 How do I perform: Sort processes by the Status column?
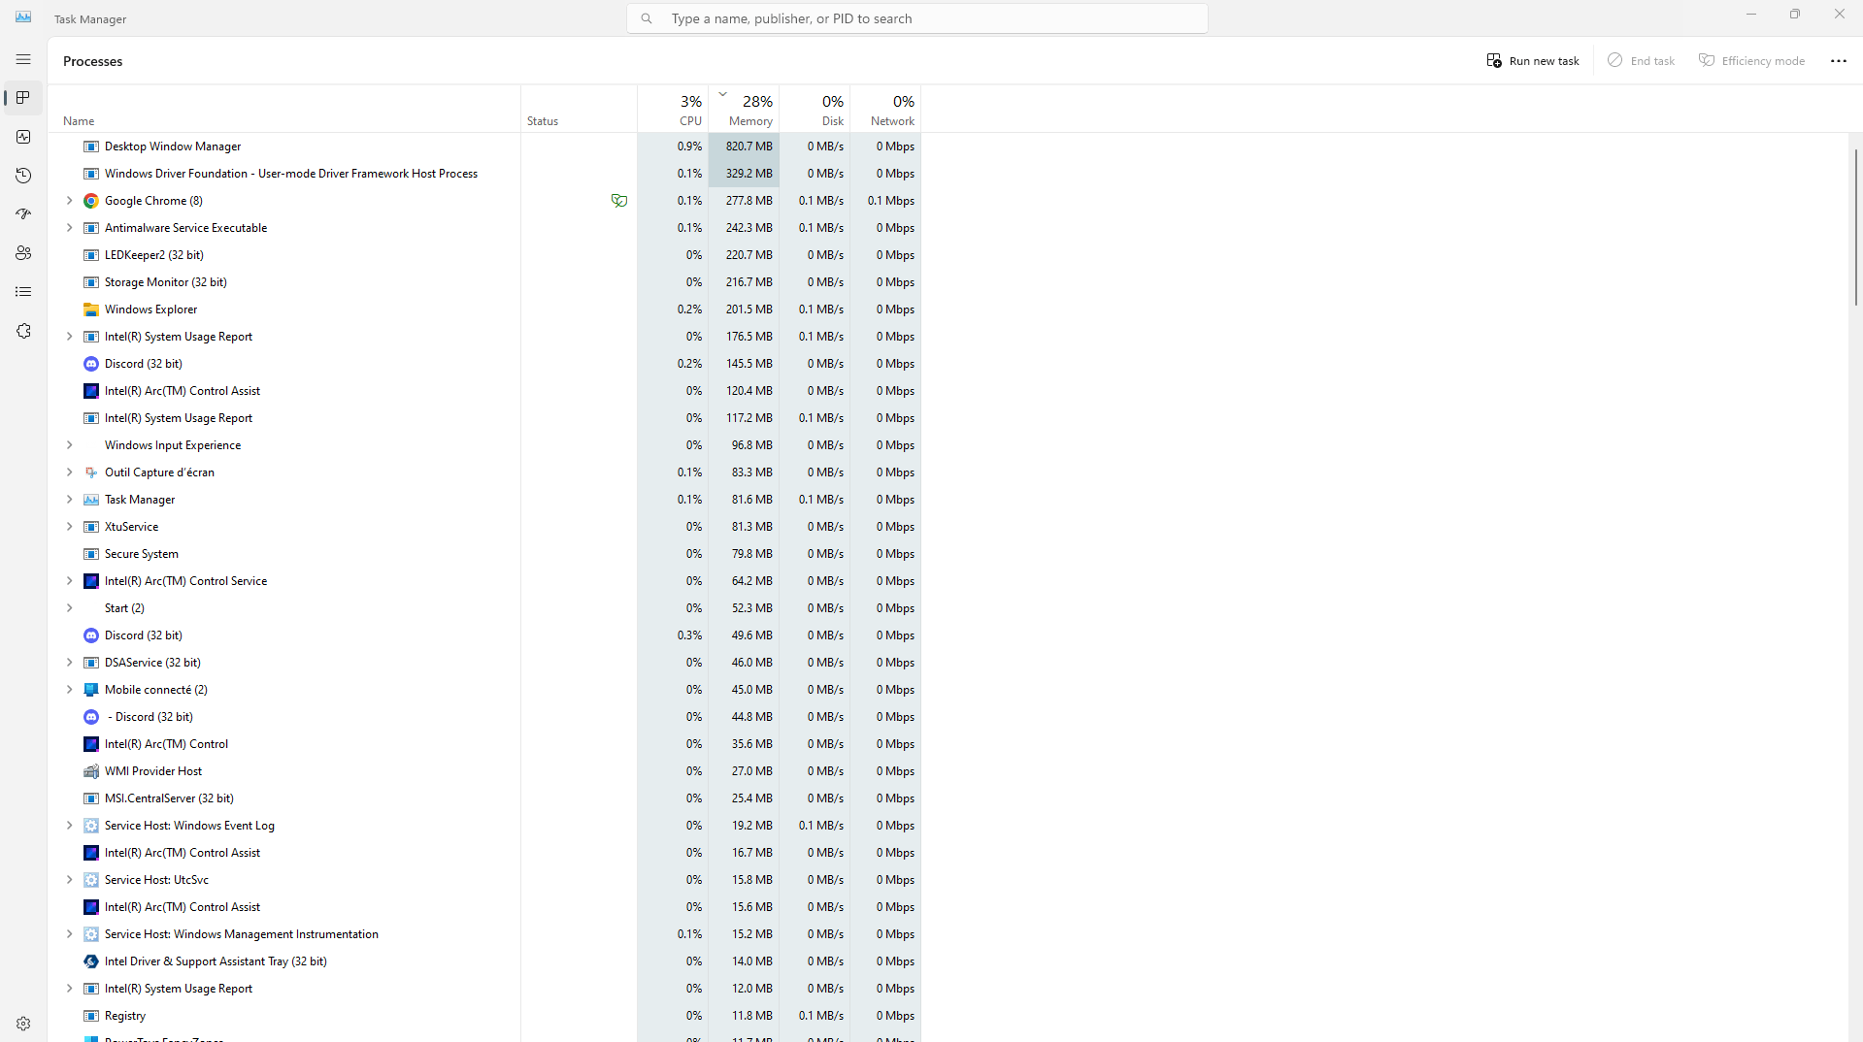[579, 109]
